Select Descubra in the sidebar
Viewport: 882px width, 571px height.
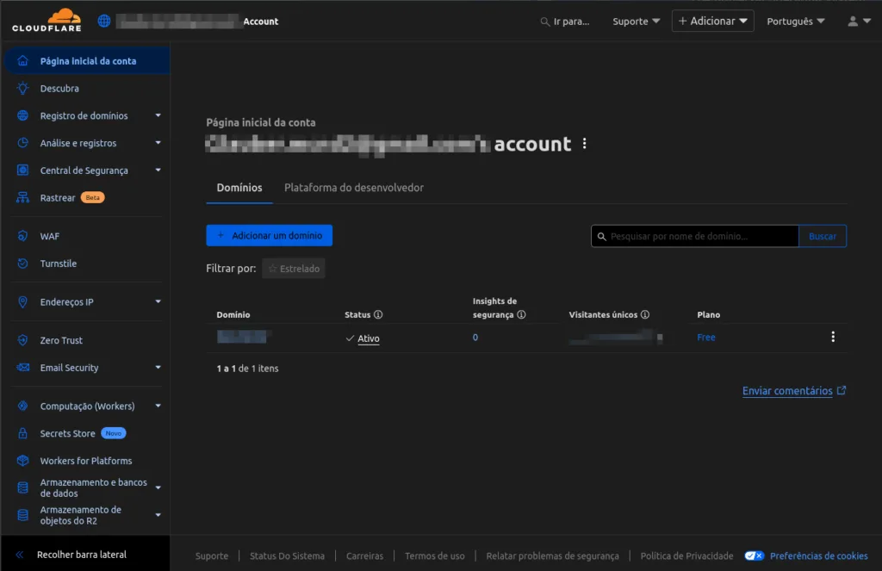point(59,89)
